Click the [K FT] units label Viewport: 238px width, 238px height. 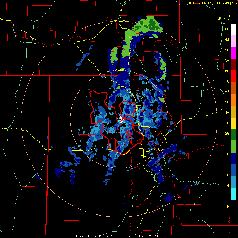click(x=223, y=19)
